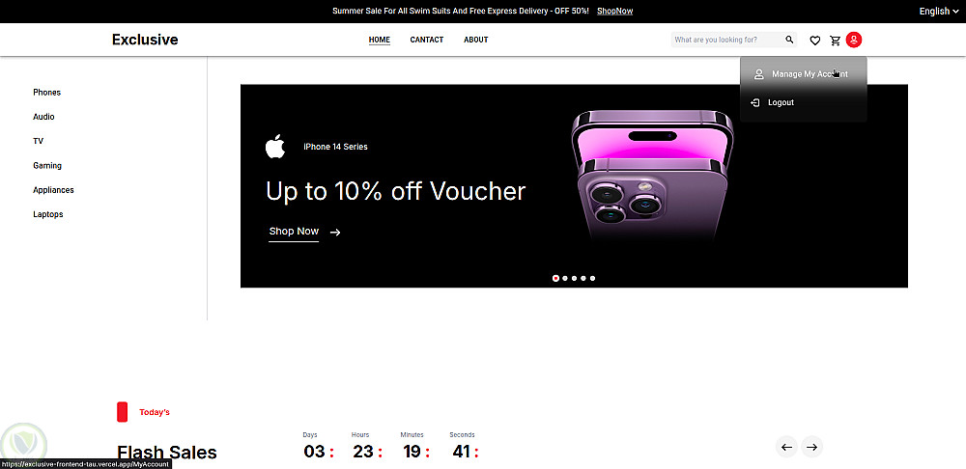Select the last carousel dot

[x=593, y=278]
